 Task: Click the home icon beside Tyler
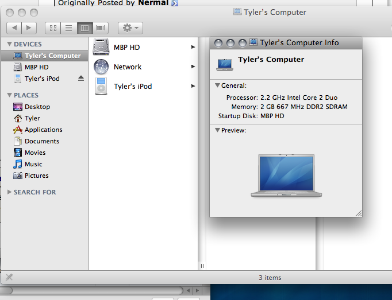(x=17, y=118)
